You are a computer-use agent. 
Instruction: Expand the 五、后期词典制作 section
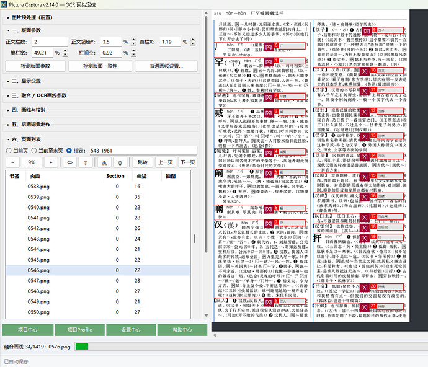click(29, 125)
